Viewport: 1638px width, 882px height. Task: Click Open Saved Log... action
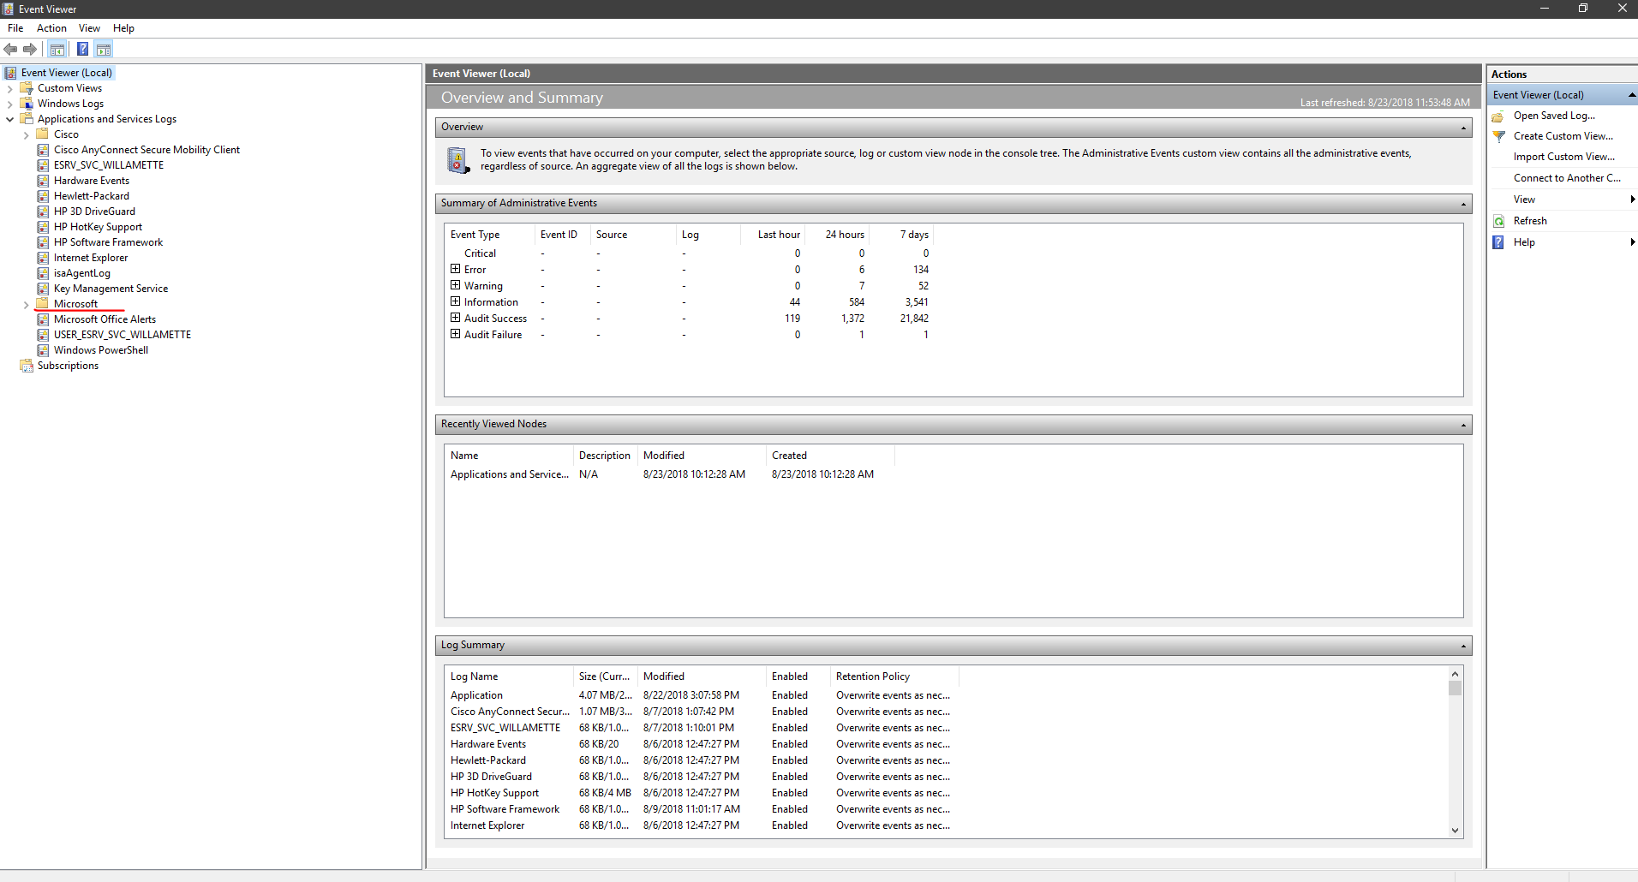[x=1554, y=116]
